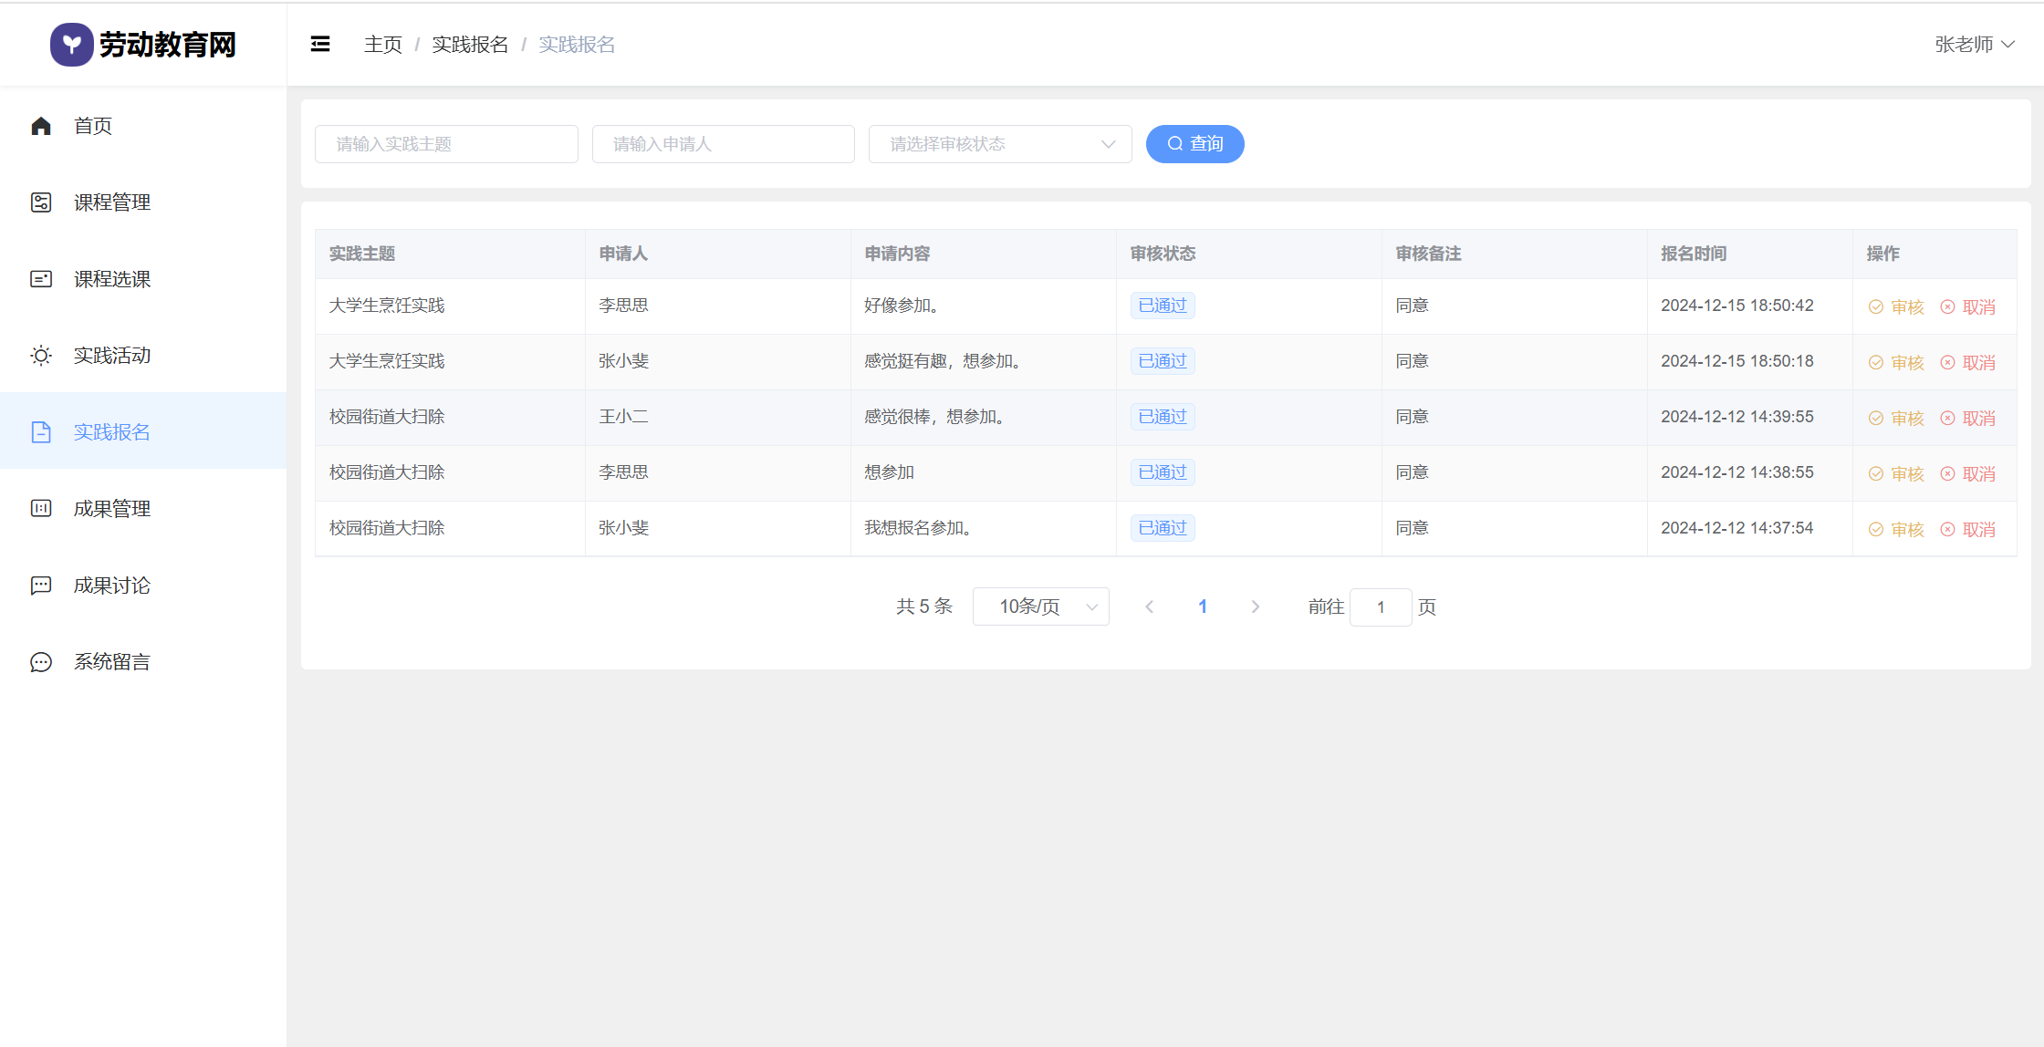Click the sidebar collapse hamburger icon
Screen dimensions: 2044x1047
click(x=320, y=44)
